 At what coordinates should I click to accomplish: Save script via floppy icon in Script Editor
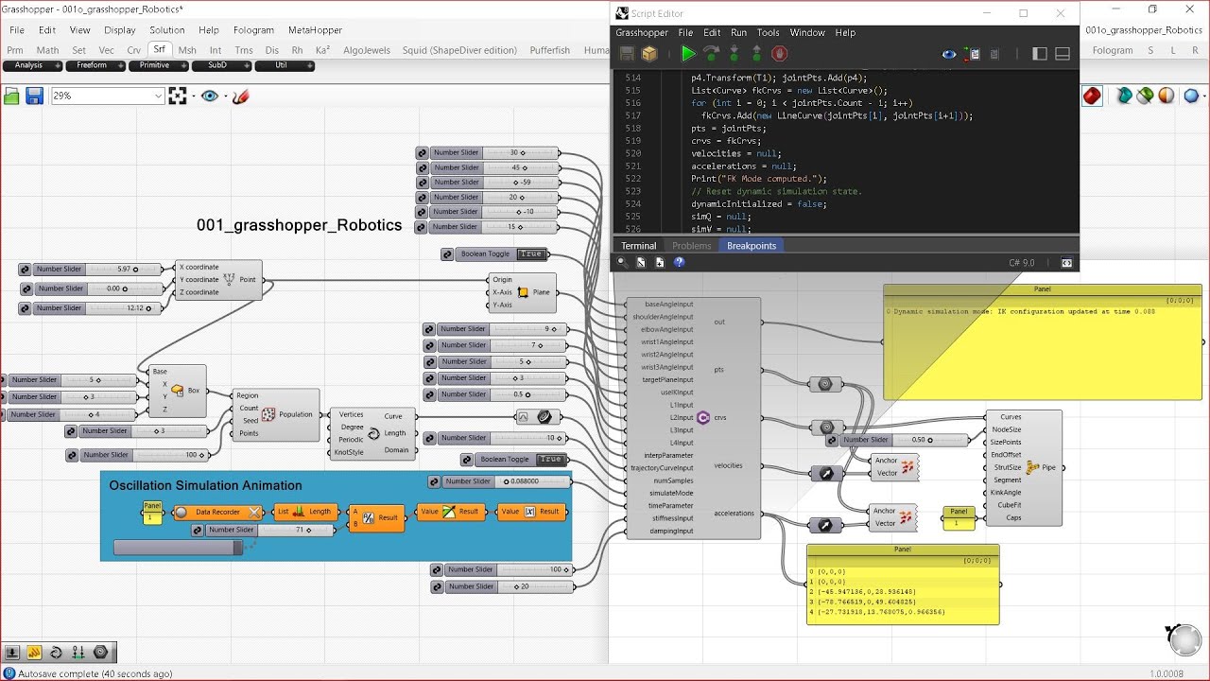click(627, 54)
